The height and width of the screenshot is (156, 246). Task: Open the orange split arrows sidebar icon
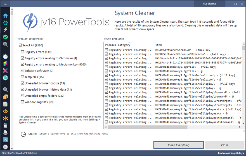point(5,111)
